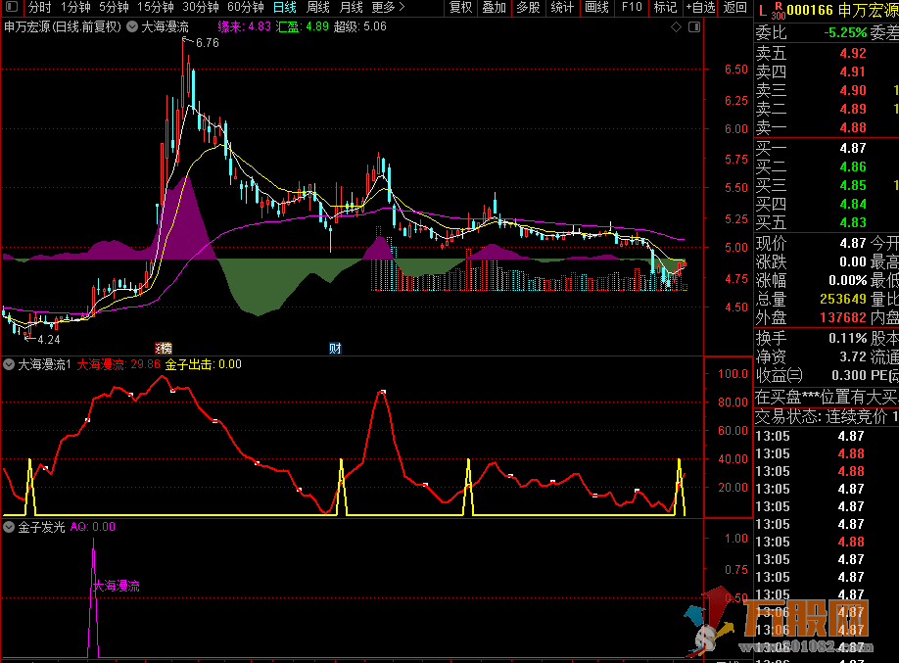The width and height of the screenshot is (899, 663).
Task: Toggle the side panel icon at chart top-right
Action: point(694,27)
